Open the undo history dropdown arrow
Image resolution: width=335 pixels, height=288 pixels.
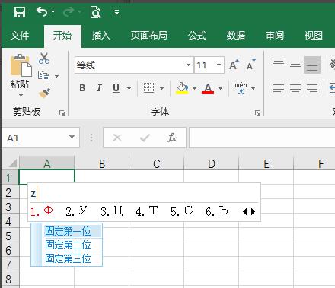[x=53, y=11]
